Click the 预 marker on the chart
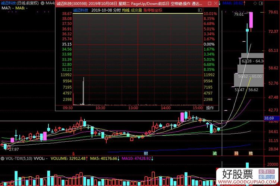Image resolution: width=280 pixels, height=186 pixels. (236, 153)
